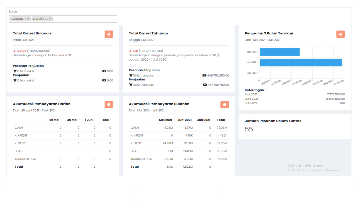359x204 pixels.
Task: Click money icon next to 467.759.750,00
Action: (x=205, y=85)
